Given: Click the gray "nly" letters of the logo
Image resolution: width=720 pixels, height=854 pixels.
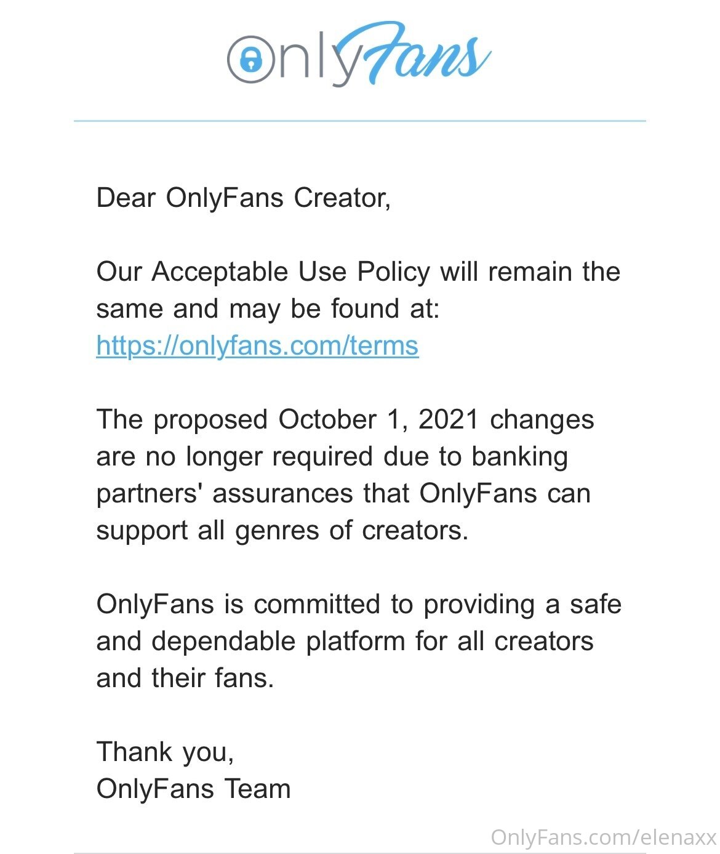Looking at the screenshot, I should (317, 60).
